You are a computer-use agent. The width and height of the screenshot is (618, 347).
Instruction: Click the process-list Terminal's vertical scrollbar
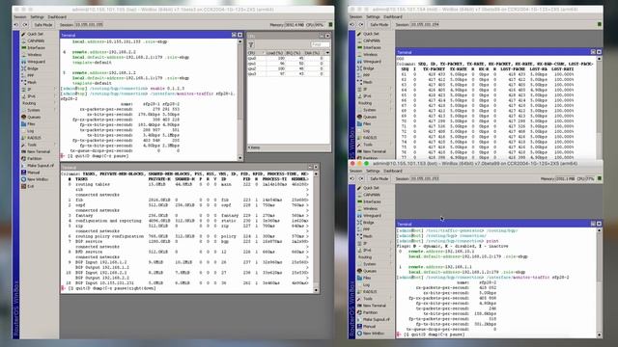[316, 232]
